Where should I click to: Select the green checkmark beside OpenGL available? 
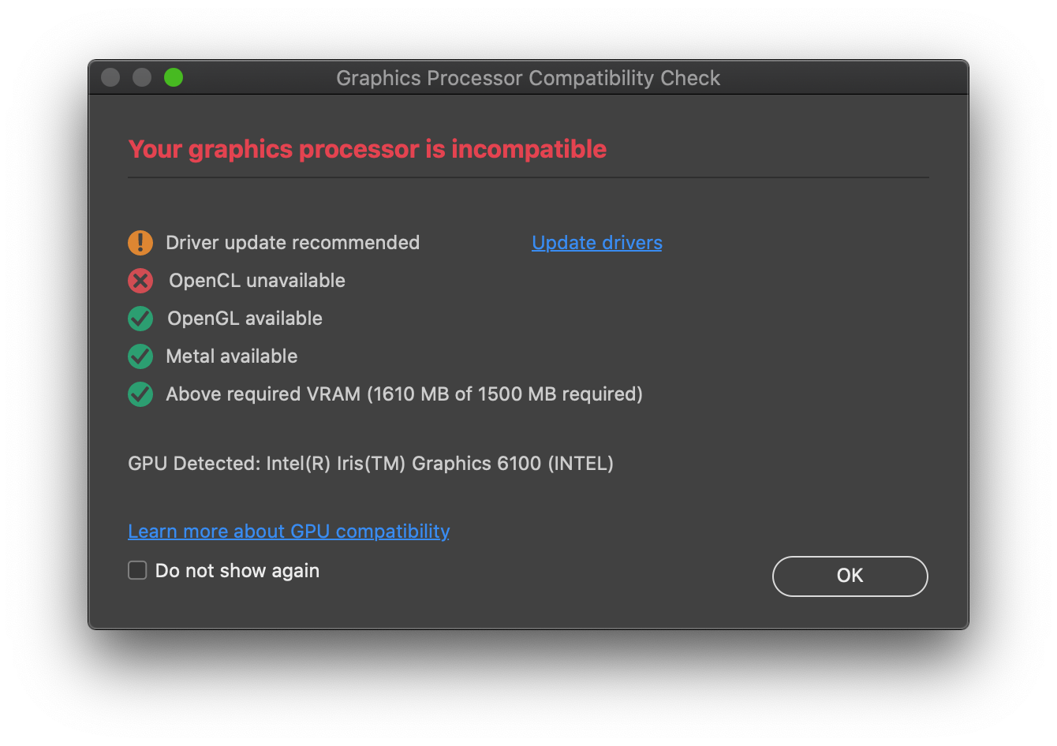(140, 319)
